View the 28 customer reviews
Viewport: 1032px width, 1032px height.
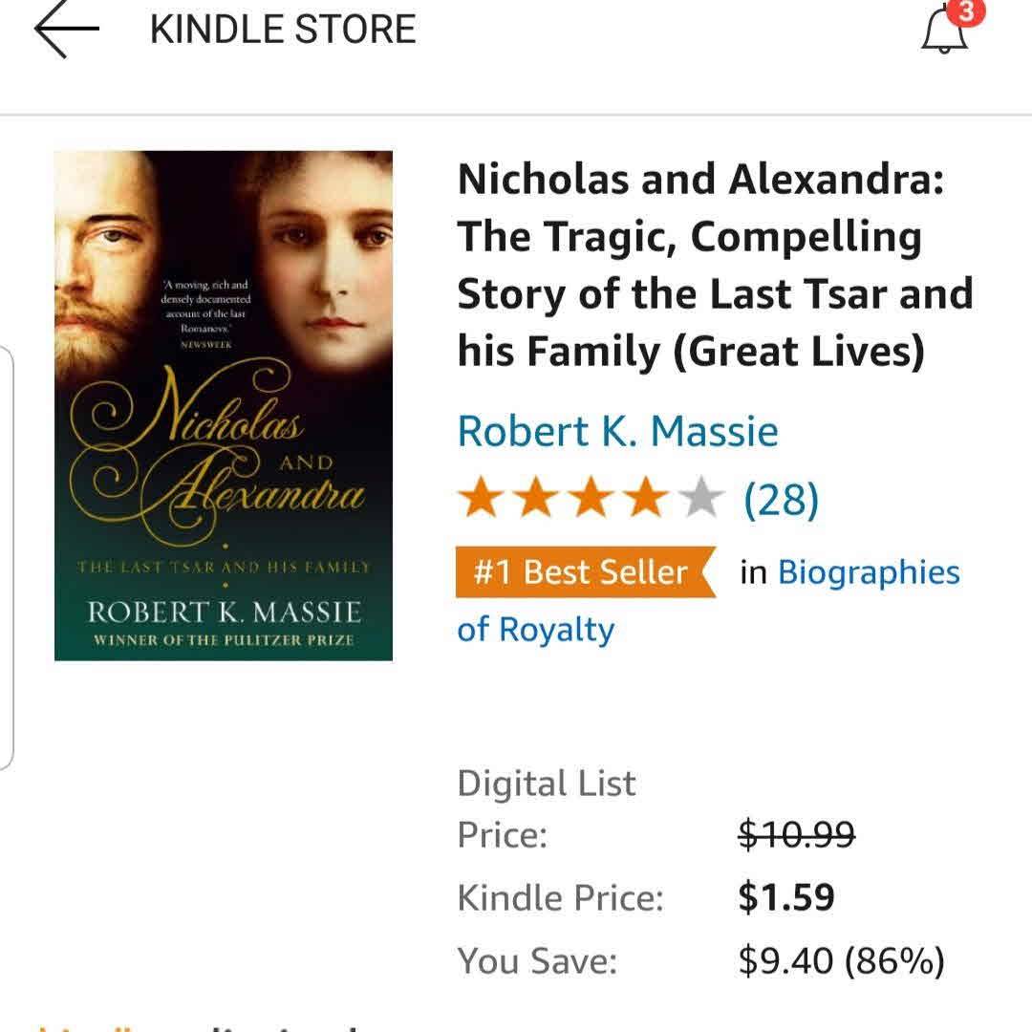(x=781, y=499)
